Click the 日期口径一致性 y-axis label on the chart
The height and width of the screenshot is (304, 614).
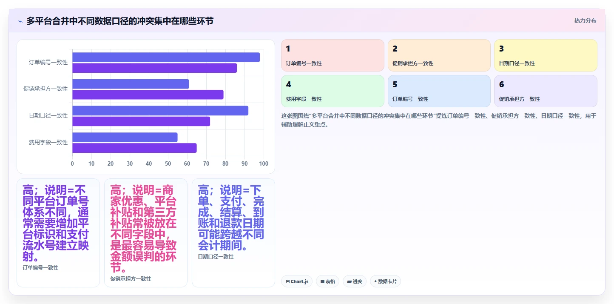tap(48, 116)
